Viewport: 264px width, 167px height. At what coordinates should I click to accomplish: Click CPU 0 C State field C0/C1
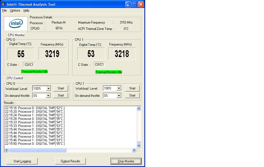click(29, 65)
